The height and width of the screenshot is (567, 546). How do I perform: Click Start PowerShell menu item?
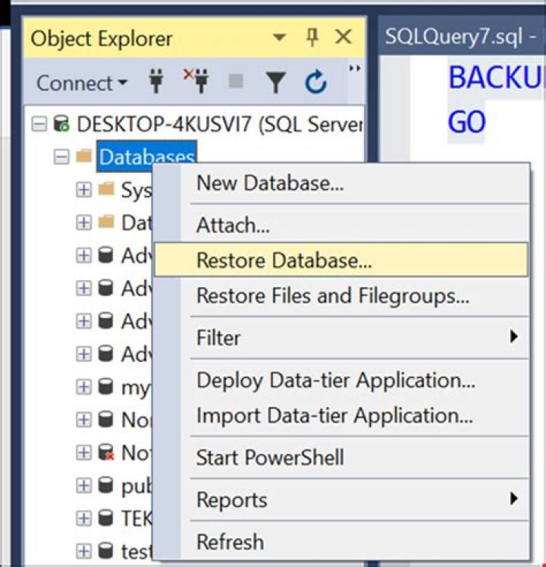click(270, 458)
